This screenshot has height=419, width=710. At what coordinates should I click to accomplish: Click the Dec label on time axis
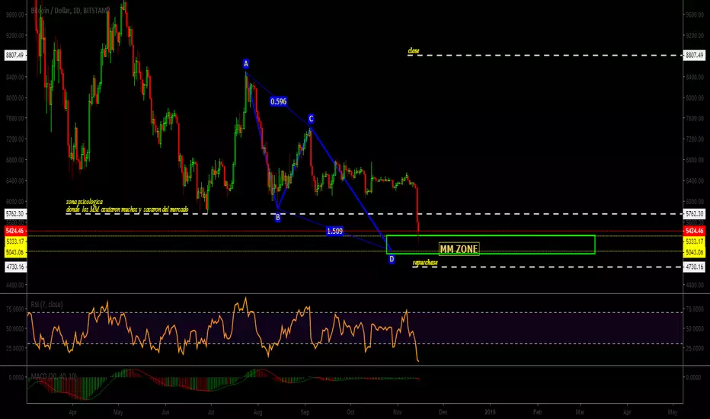pos(443,412)
